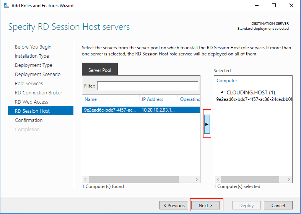Open the Role Services step
The width and height of the screenshot is (301, 214).
pos(29,84)
